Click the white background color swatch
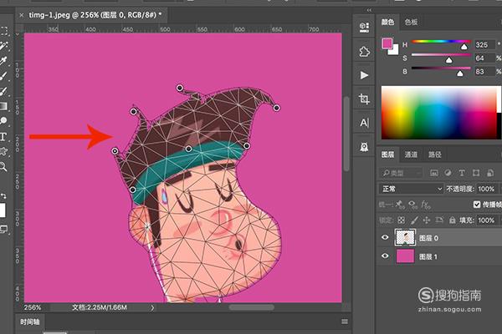Image resolution: width=502 pixels, height=334 pixels. click(x=394, y=50)
